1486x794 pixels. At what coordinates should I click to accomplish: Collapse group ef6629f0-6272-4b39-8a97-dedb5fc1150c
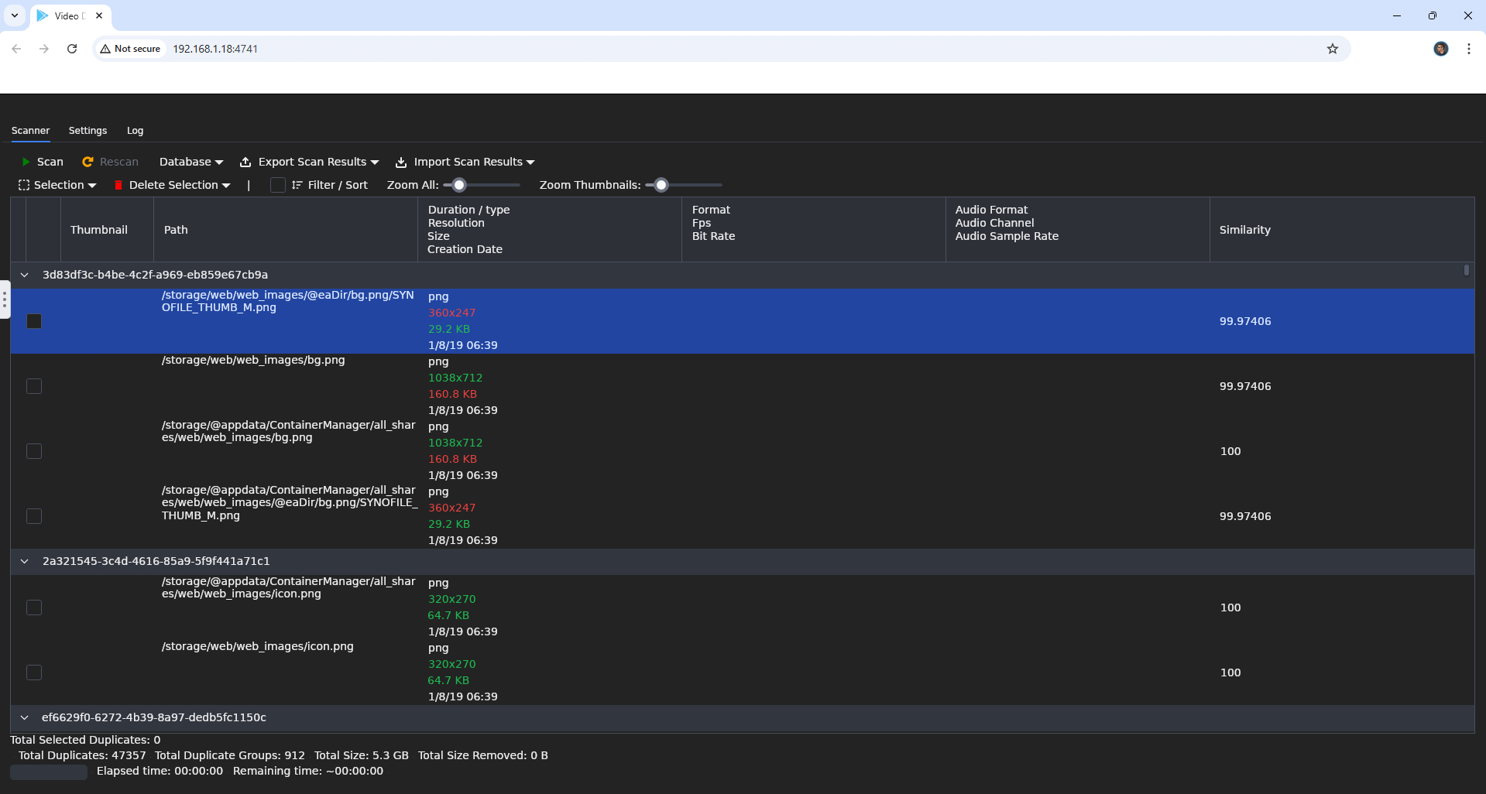tap(24, 717)
